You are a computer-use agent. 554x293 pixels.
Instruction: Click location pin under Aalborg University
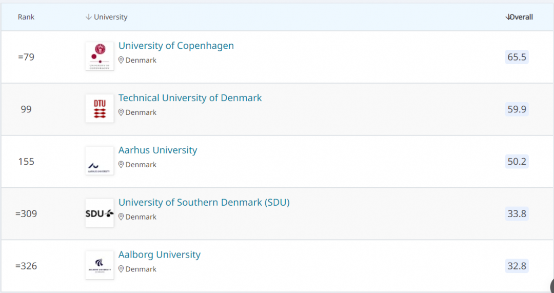(x=122, y=269)
